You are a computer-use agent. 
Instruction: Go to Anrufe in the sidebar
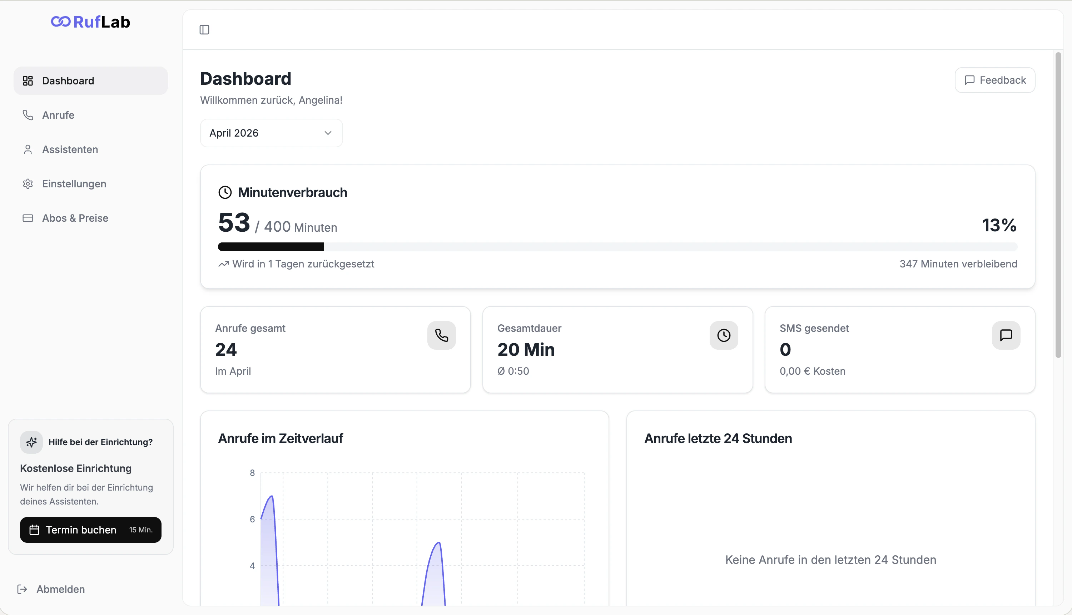(91, 115)
